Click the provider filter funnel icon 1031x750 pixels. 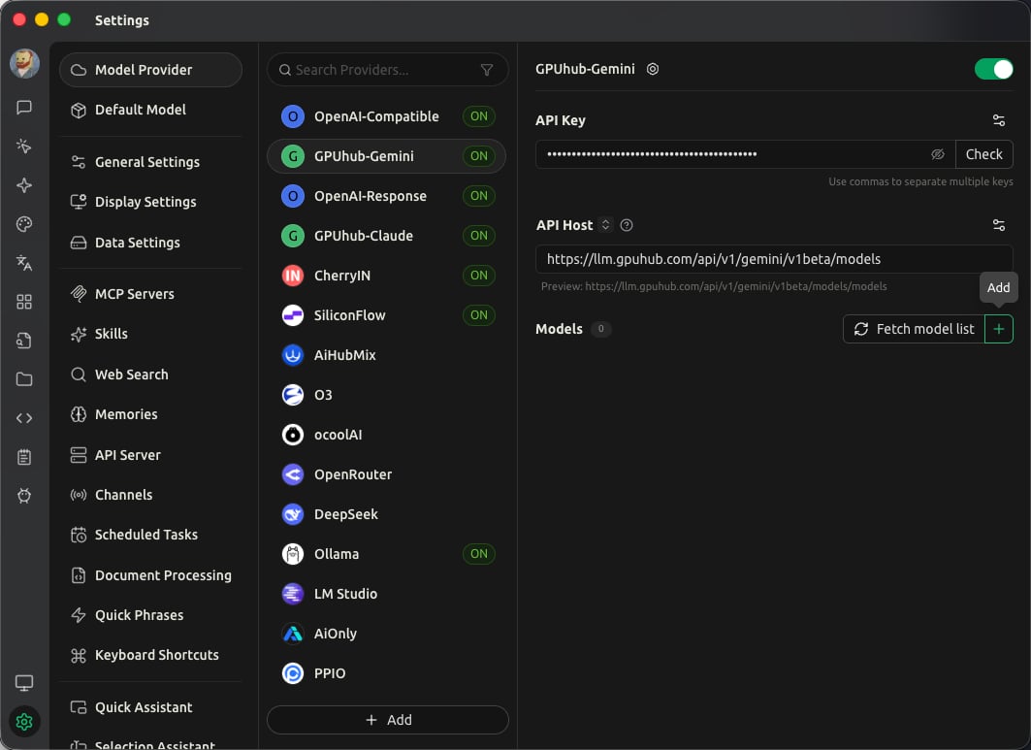(487, 70)
